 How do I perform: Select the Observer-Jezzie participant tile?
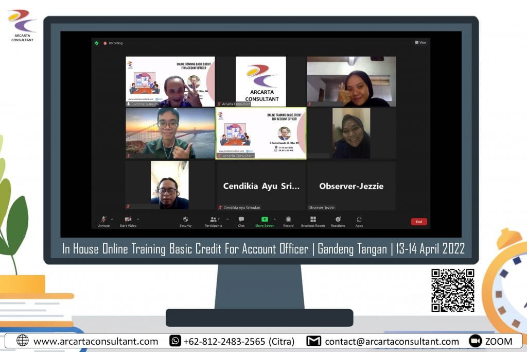click(351, 186)
